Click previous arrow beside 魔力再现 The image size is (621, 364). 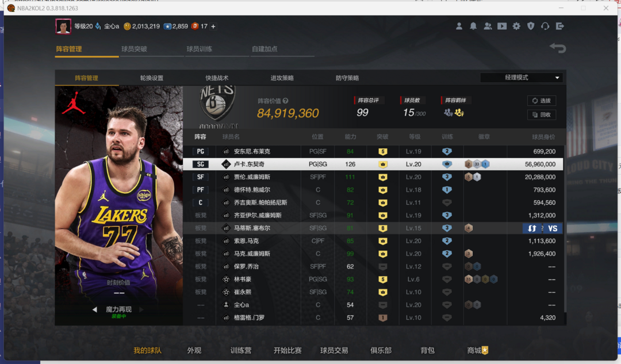pyautogui.click(x=95, y=309)
